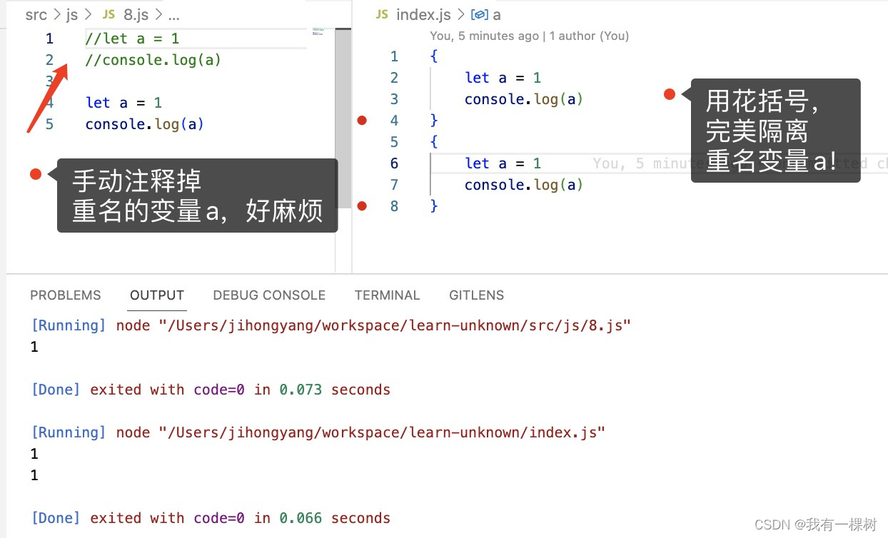888x538 pixels.
Task: Click the '[Running] node' output line ending in 8.js
Action: [x=331, y=326]
